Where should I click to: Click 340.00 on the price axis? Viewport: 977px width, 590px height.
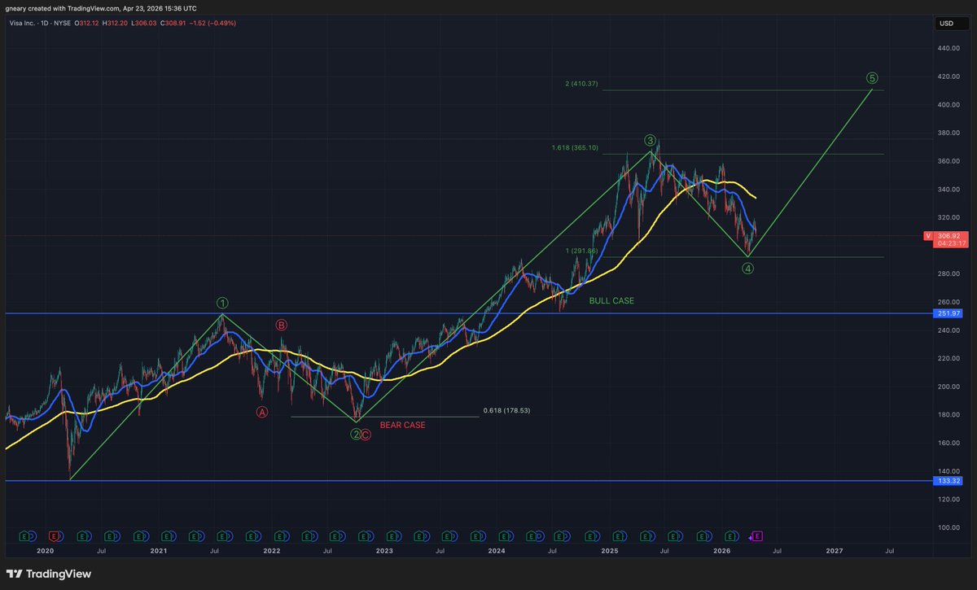(949, 190)
